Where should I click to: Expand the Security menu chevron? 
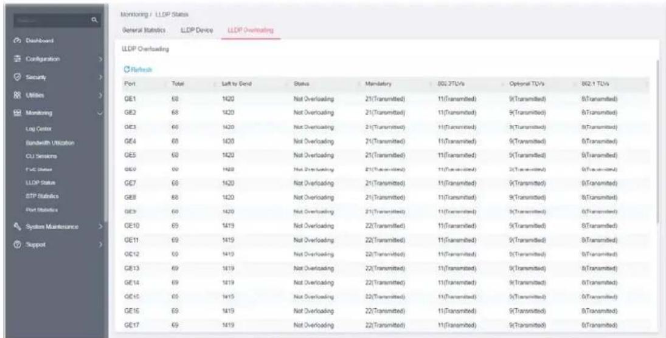coord(100,78)
